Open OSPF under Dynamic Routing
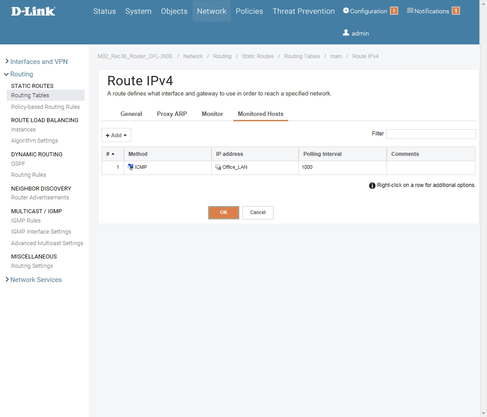Image resolution: width=487 pixels, height=417 pixels. (18, 163)
